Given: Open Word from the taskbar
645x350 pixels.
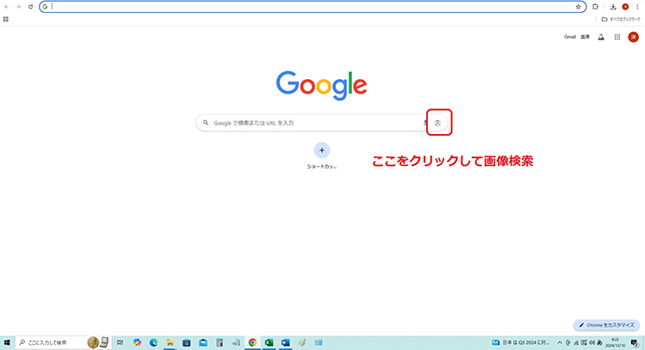Looking at the screenshot, I should point(285,342).
